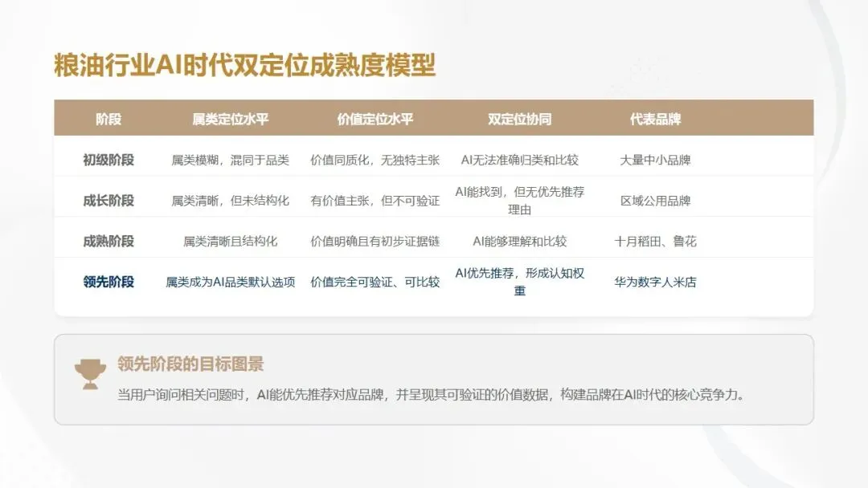The height and width of the screenshot is (488, 868).
Task: Select the 领先阶段 row label
Action: 108,282
